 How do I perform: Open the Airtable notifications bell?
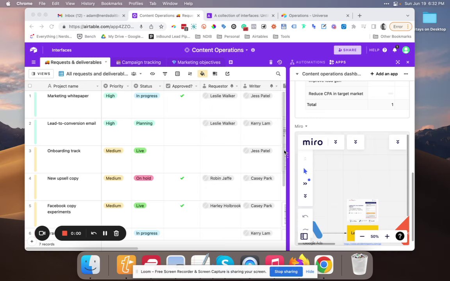pyautogui.click(x=395, y=50)
